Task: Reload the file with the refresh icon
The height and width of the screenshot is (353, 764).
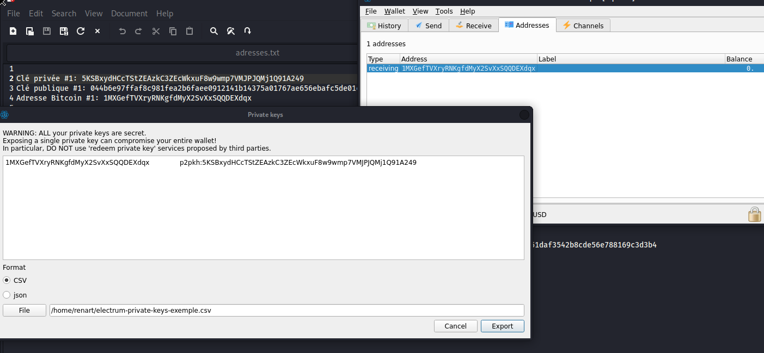Action: pyautogui.click(x=81, y=31)
